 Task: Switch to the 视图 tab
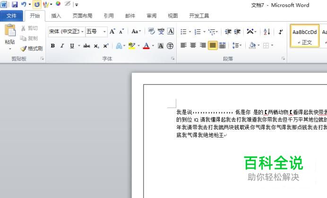point(173,16)
